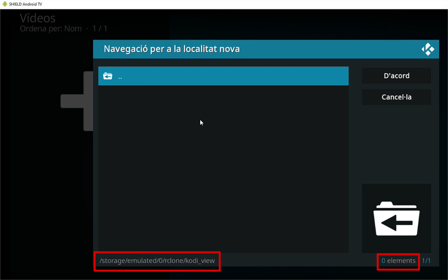Click the small back-folder icon beside ".."

tap(108, 76)
